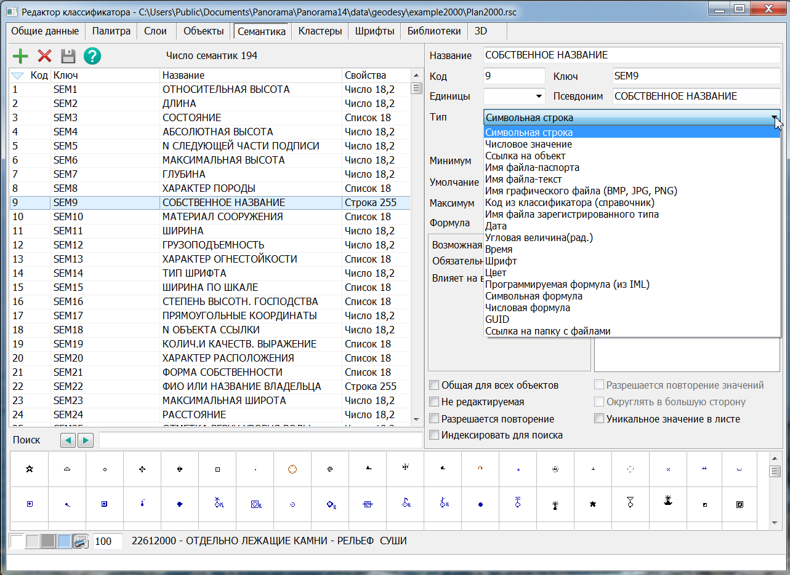Pick the light blue background color swatch
The image size is (790, 575).
[x=64, y=541]
